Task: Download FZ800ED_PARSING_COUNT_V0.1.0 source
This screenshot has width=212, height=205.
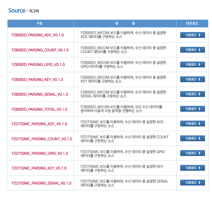Action: tap(192, 50)
